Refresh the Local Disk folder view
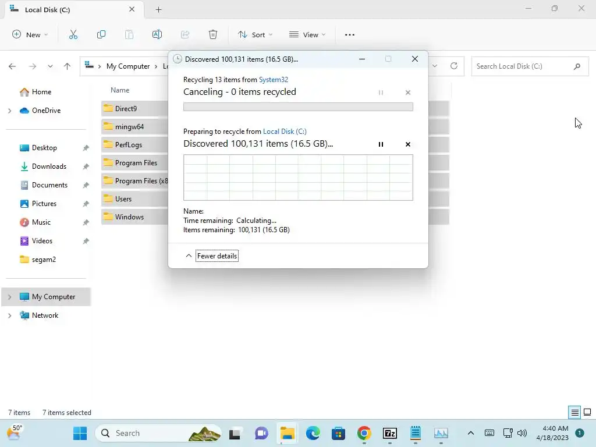 (454, 66)
